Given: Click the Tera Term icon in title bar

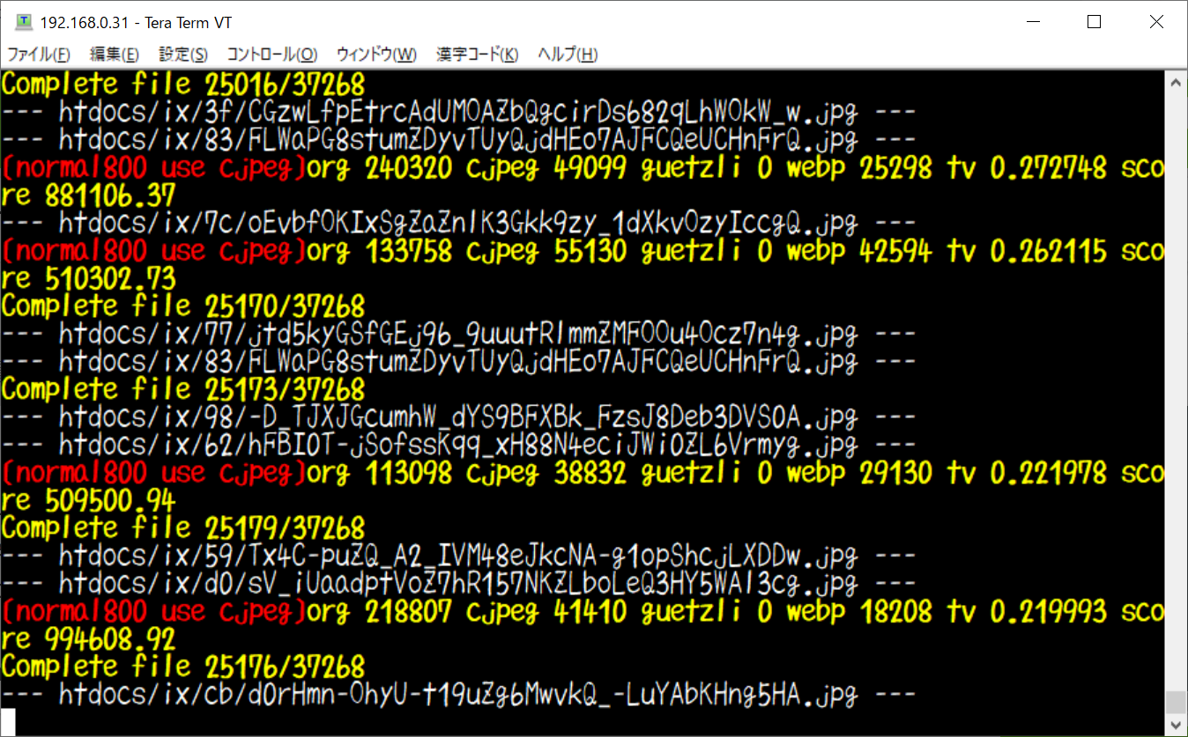Looking at the screenshot, I should tap(23, 22).
